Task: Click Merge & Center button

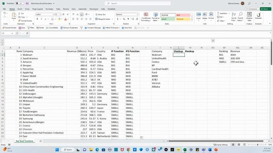Action: click(103, 19)
